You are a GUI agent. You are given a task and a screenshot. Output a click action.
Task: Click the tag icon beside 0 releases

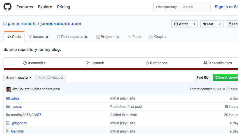pyautogui.click(x=147, y=63)
